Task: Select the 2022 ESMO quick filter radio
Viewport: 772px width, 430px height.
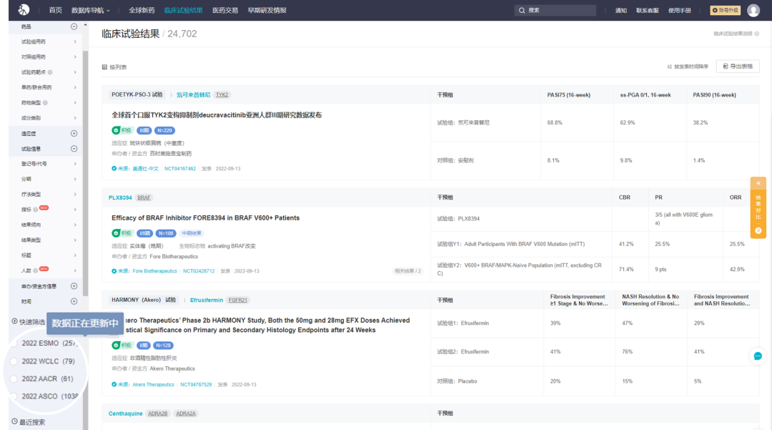Action: pos(14,343)
